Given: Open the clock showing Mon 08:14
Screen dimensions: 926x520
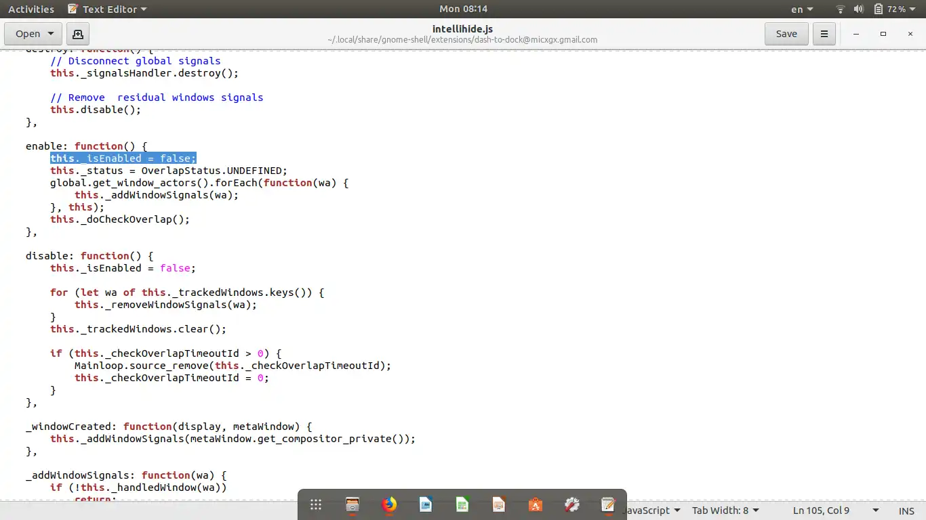Looking at the screenshot, I should coord(463,9).
